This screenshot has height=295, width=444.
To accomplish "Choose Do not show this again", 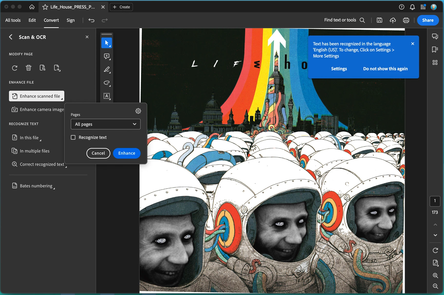I will coord(385,69).
